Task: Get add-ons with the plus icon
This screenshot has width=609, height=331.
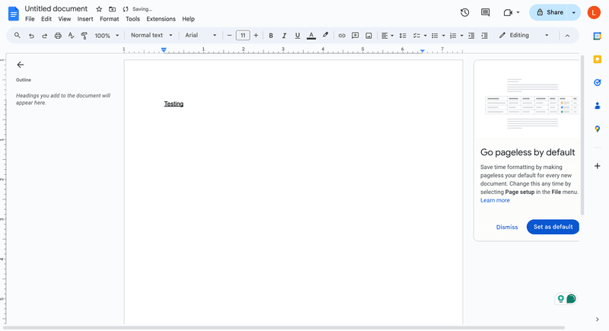Action: tap(598, 166)
